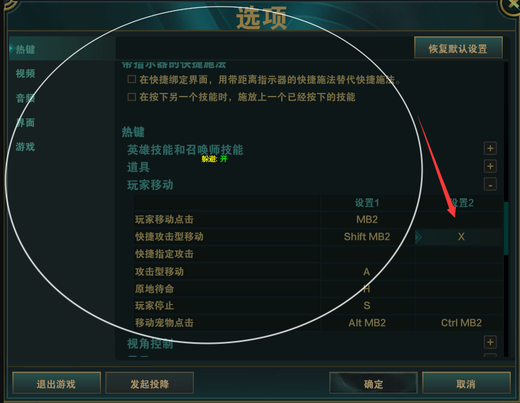
Task: Click the 发起投降 button
Action: click(x=150, y=383)
